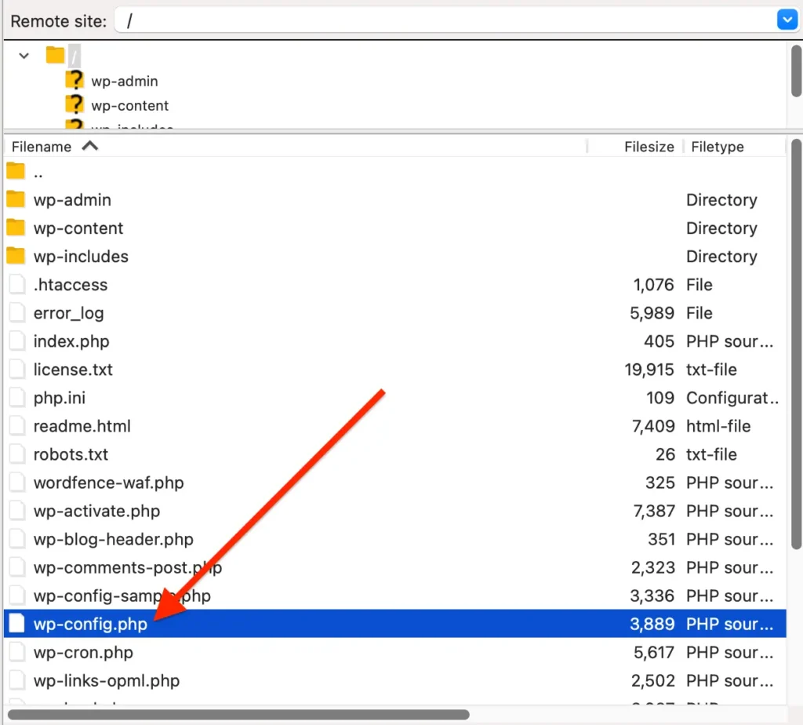Click the wp-admin folder icon in file list
803x725 pixels.
(x=16, y=199)
